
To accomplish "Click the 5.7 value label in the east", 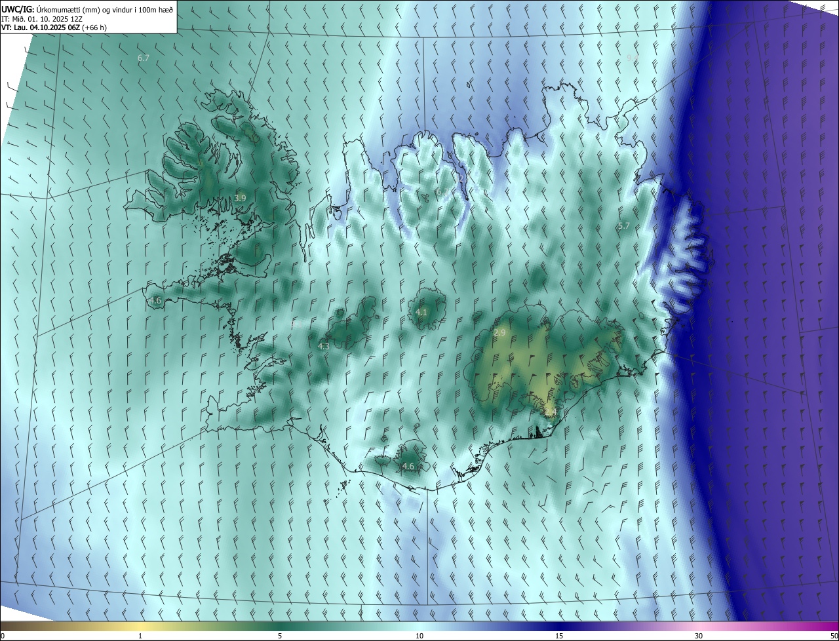I will pyautogui.click(x=623, y=226).
